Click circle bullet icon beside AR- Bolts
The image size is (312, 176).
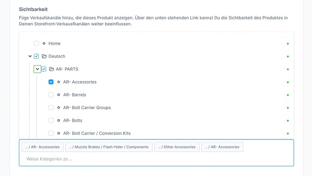coord(58,120)
